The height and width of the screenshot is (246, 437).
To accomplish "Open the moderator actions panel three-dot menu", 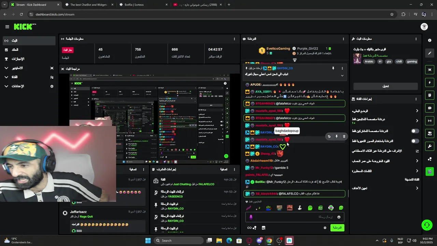I will pyautogui.click(x=234, y=169).
